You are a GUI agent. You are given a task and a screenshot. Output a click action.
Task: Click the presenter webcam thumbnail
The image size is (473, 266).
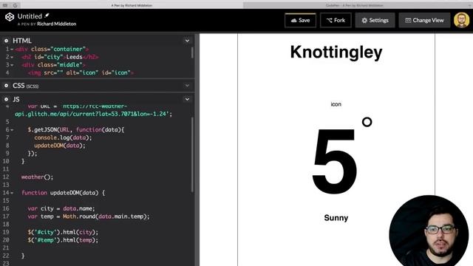(x=429, y=231)
